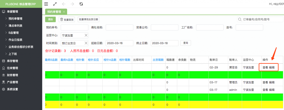Click the 批量修改出货日期 button

tap(88, 19)
